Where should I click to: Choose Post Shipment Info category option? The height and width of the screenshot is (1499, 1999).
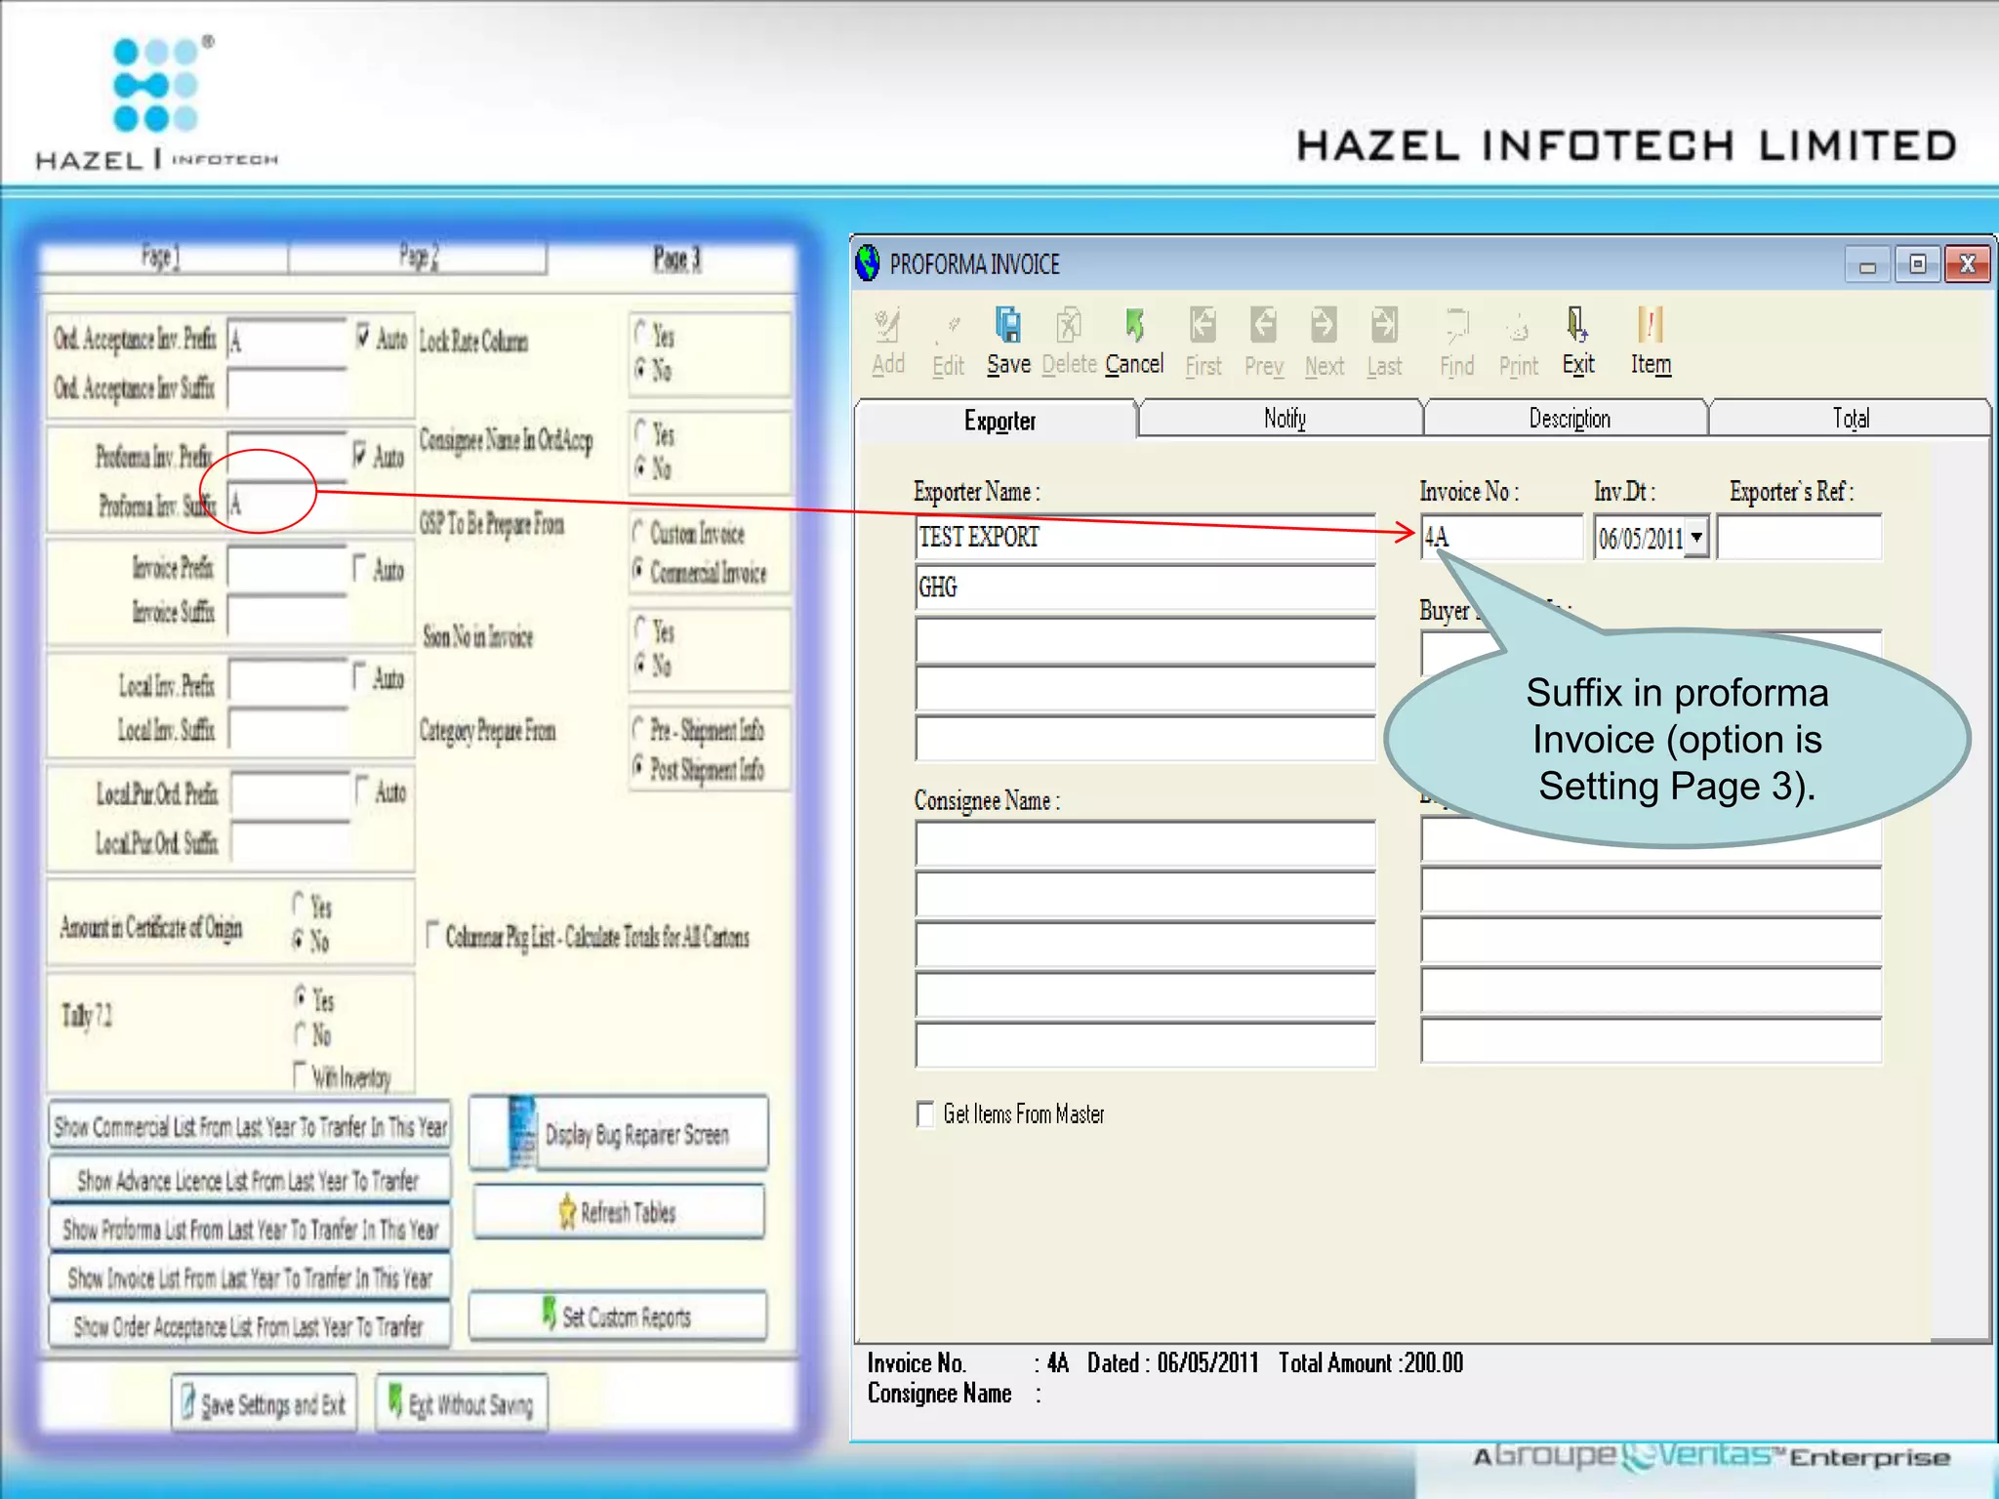[x=639, y=768]
